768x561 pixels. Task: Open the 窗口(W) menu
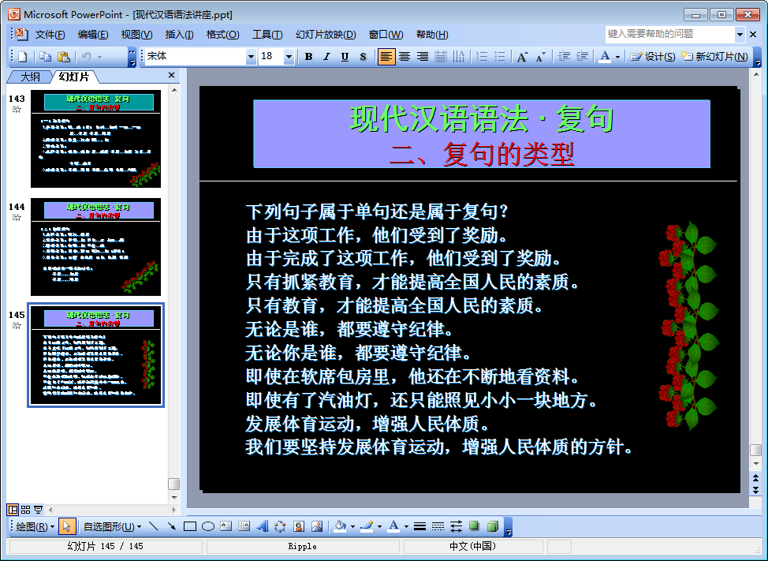[x=386, y=35]
